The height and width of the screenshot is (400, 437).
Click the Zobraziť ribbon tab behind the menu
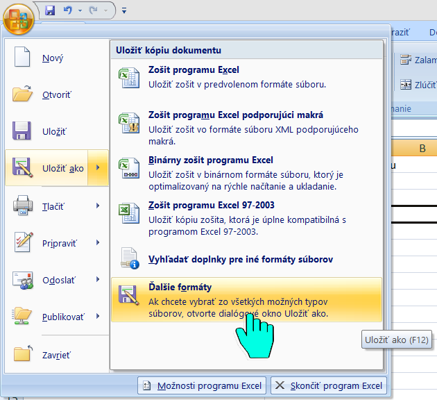point(400,32)
